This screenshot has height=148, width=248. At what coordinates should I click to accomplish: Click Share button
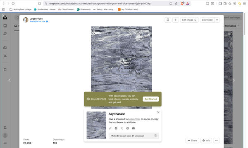click(x=192, y=141)
